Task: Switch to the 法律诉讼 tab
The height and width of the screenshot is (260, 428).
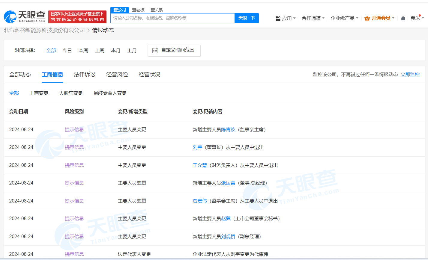Action: pos(85,74)
